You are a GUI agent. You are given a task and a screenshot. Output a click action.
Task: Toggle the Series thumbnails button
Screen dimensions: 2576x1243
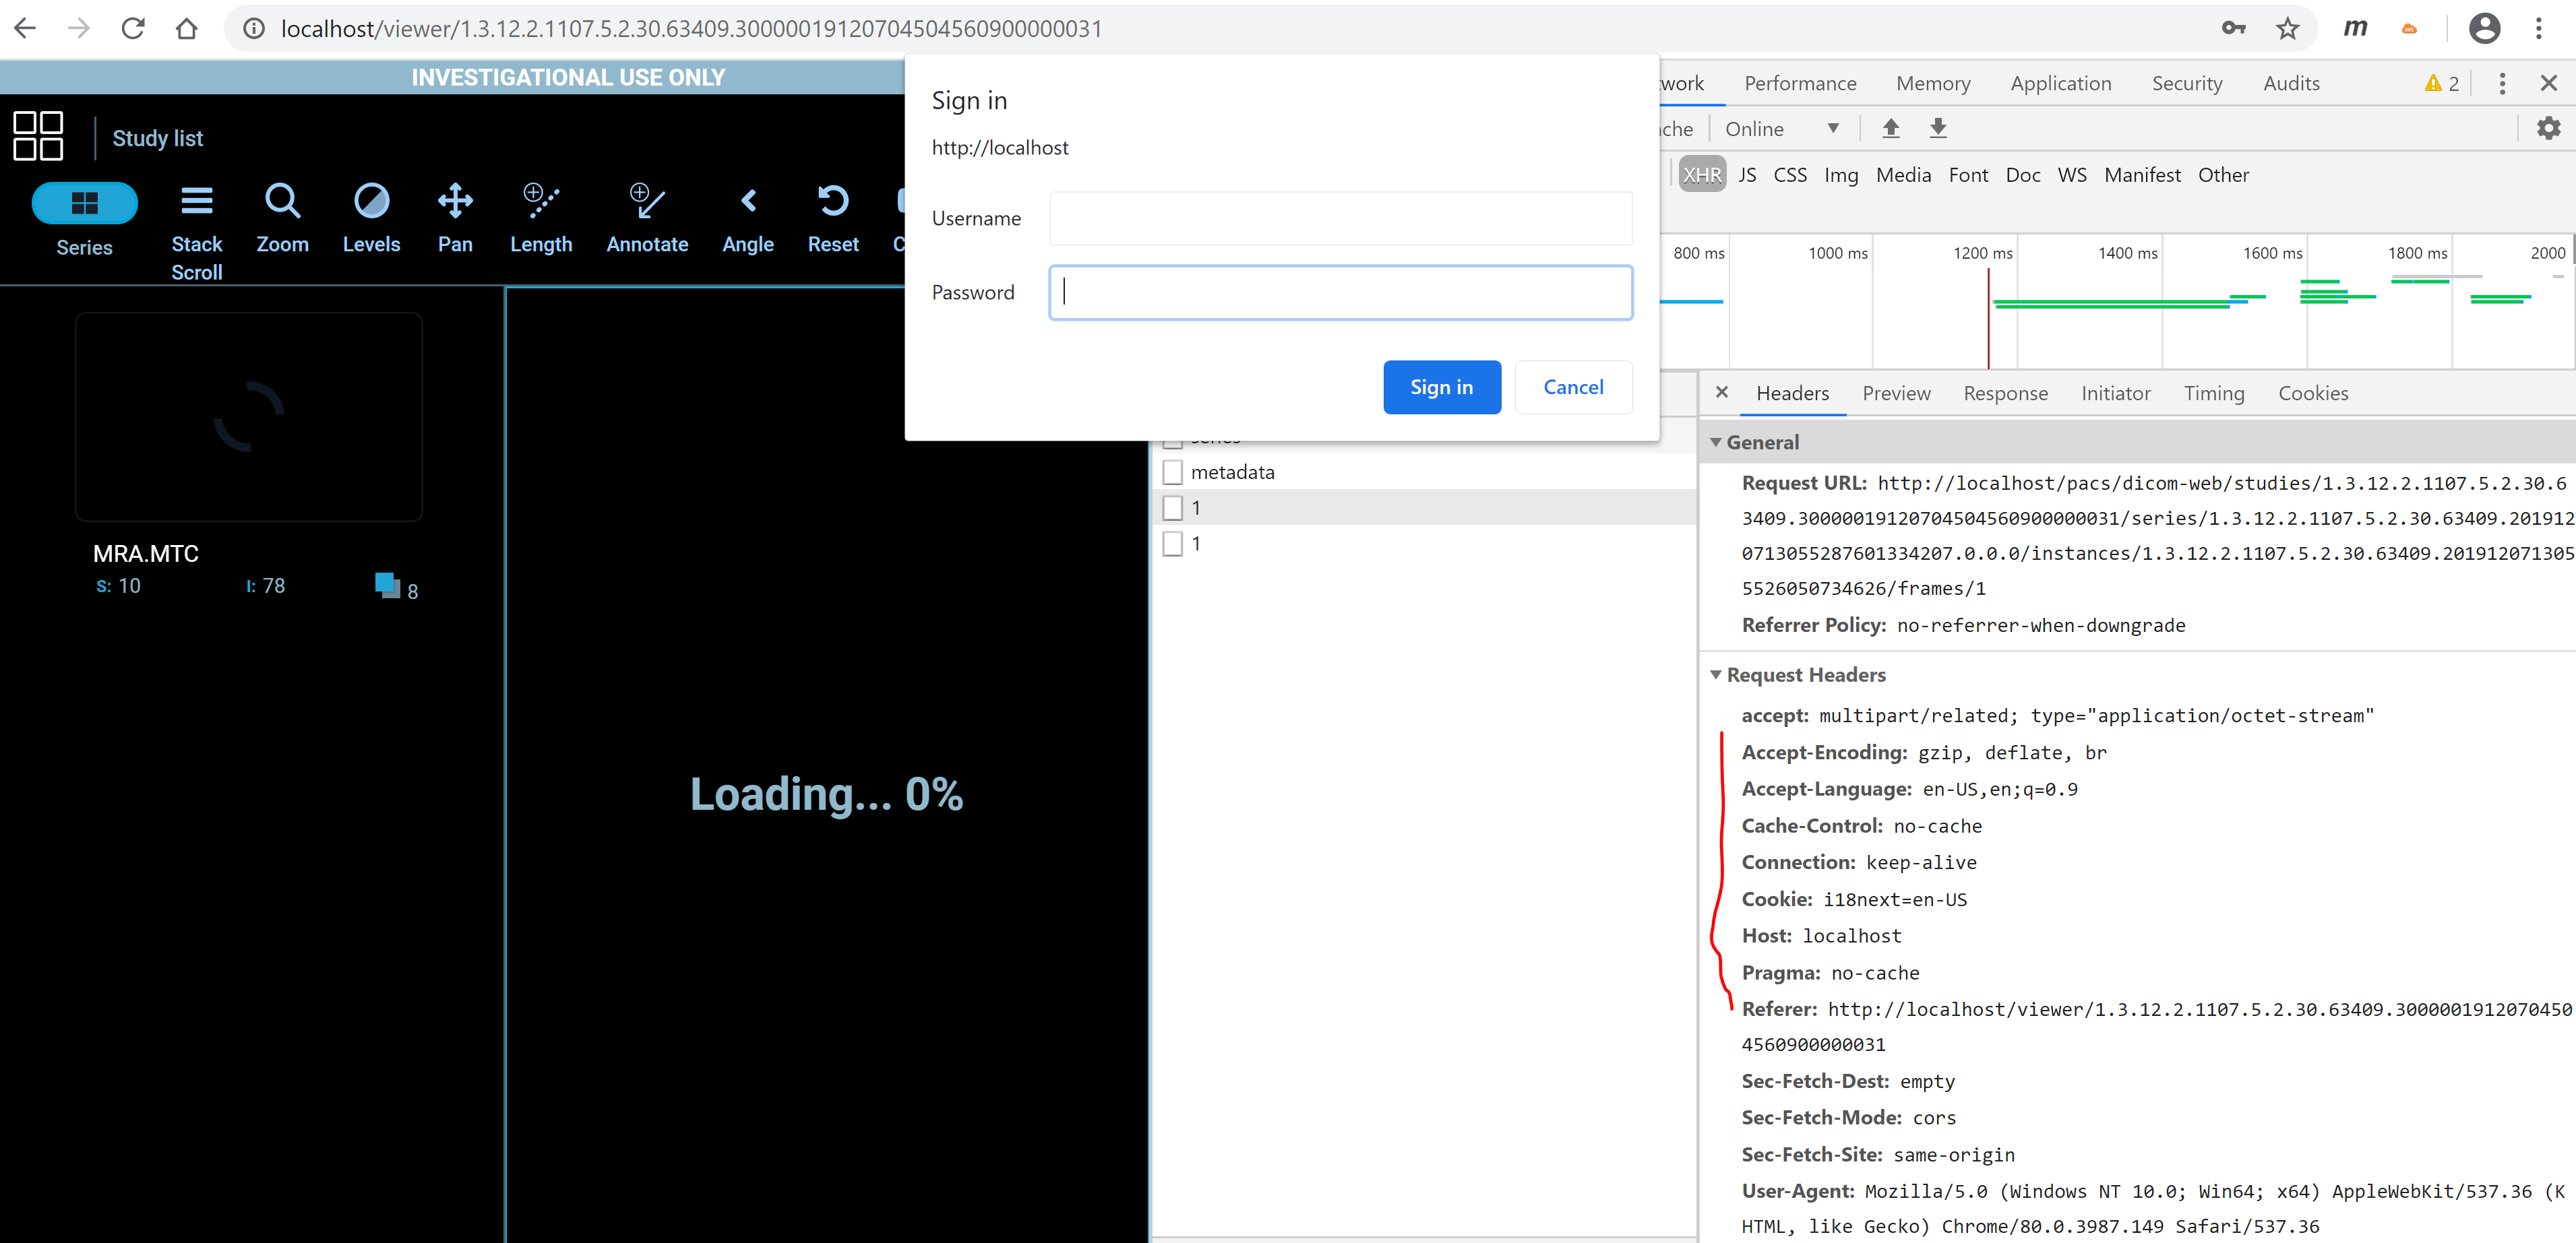pyautogui.click(x=84, y=203)
